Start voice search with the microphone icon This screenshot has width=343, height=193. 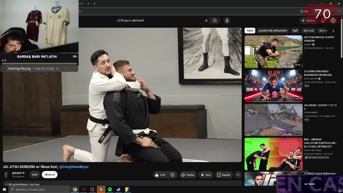[x=227, y=21]
